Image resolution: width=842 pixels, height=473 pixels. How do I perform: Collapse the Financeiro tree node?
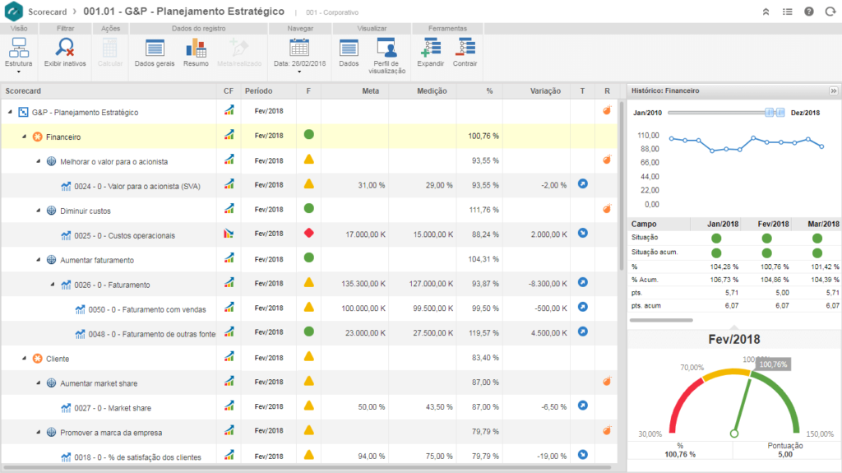click(x=25, y=137)
